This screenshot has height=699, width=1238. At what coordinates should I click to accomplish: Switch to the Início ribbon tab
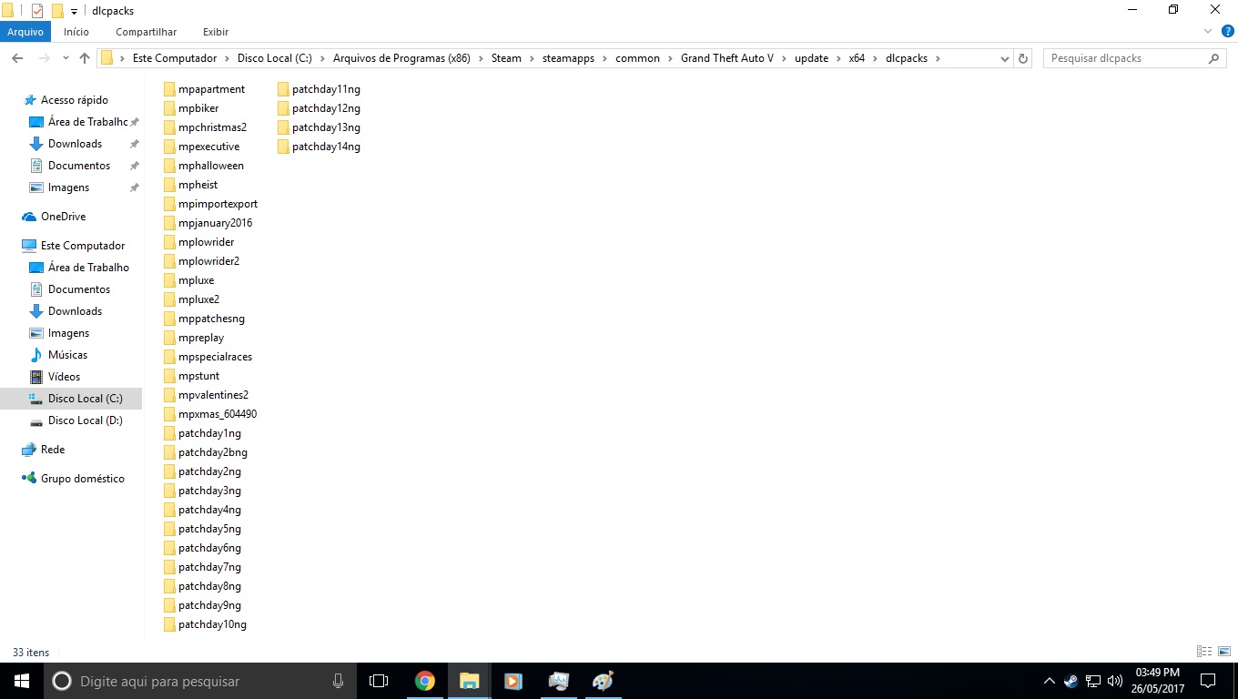pyautogui.click(x=76, y=32)
